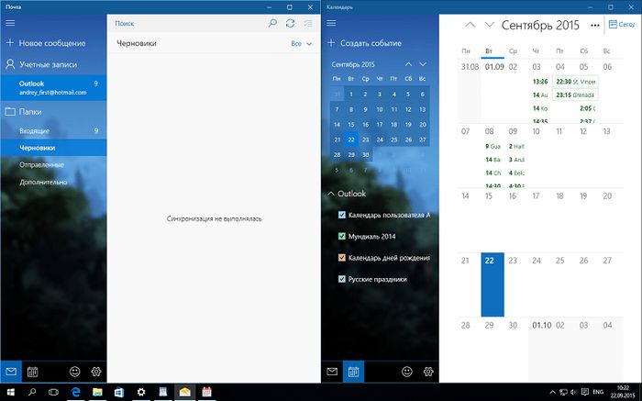Open the Все filter dropdown

click(x=301, y=43)
